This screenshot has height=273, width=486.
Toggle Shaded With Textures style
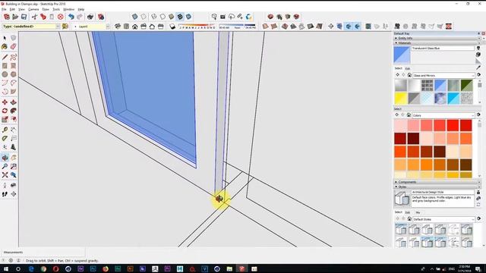180,17
